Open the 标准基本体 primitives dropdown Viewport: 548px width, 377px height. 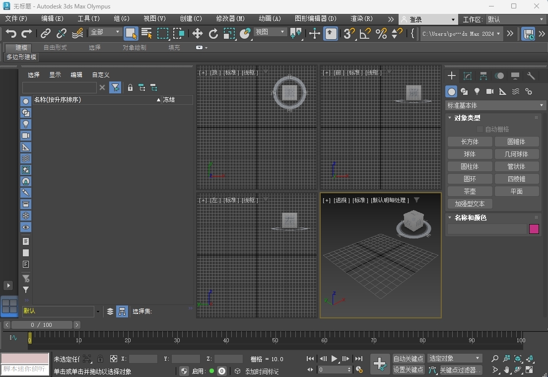click(x=495, y=105)
